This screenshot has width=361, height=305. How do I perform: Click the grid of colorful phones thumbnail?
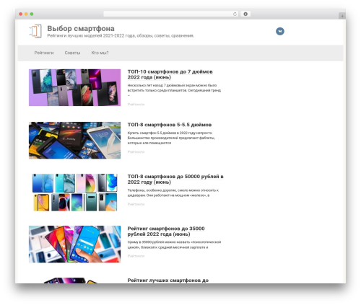(x=74, y=193)
